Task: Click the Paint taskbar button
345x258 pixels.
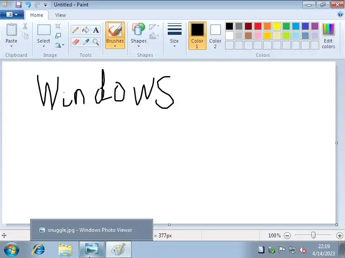Action: pos(119,249)
